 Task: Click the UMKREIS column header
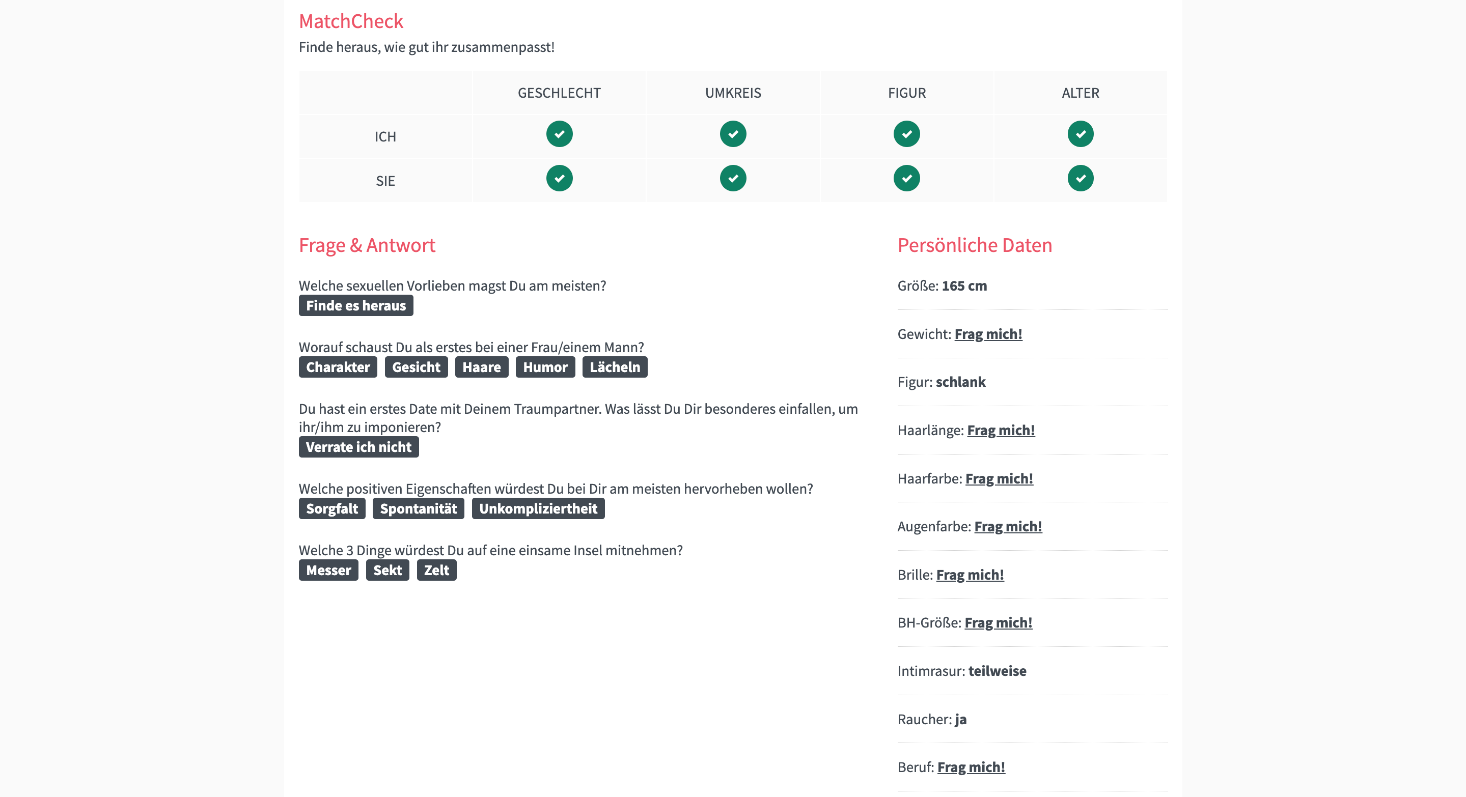pos(733,93)
